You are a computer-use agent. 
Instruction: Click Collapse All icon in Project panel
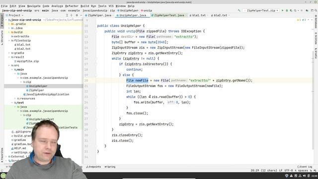[71, 15]
